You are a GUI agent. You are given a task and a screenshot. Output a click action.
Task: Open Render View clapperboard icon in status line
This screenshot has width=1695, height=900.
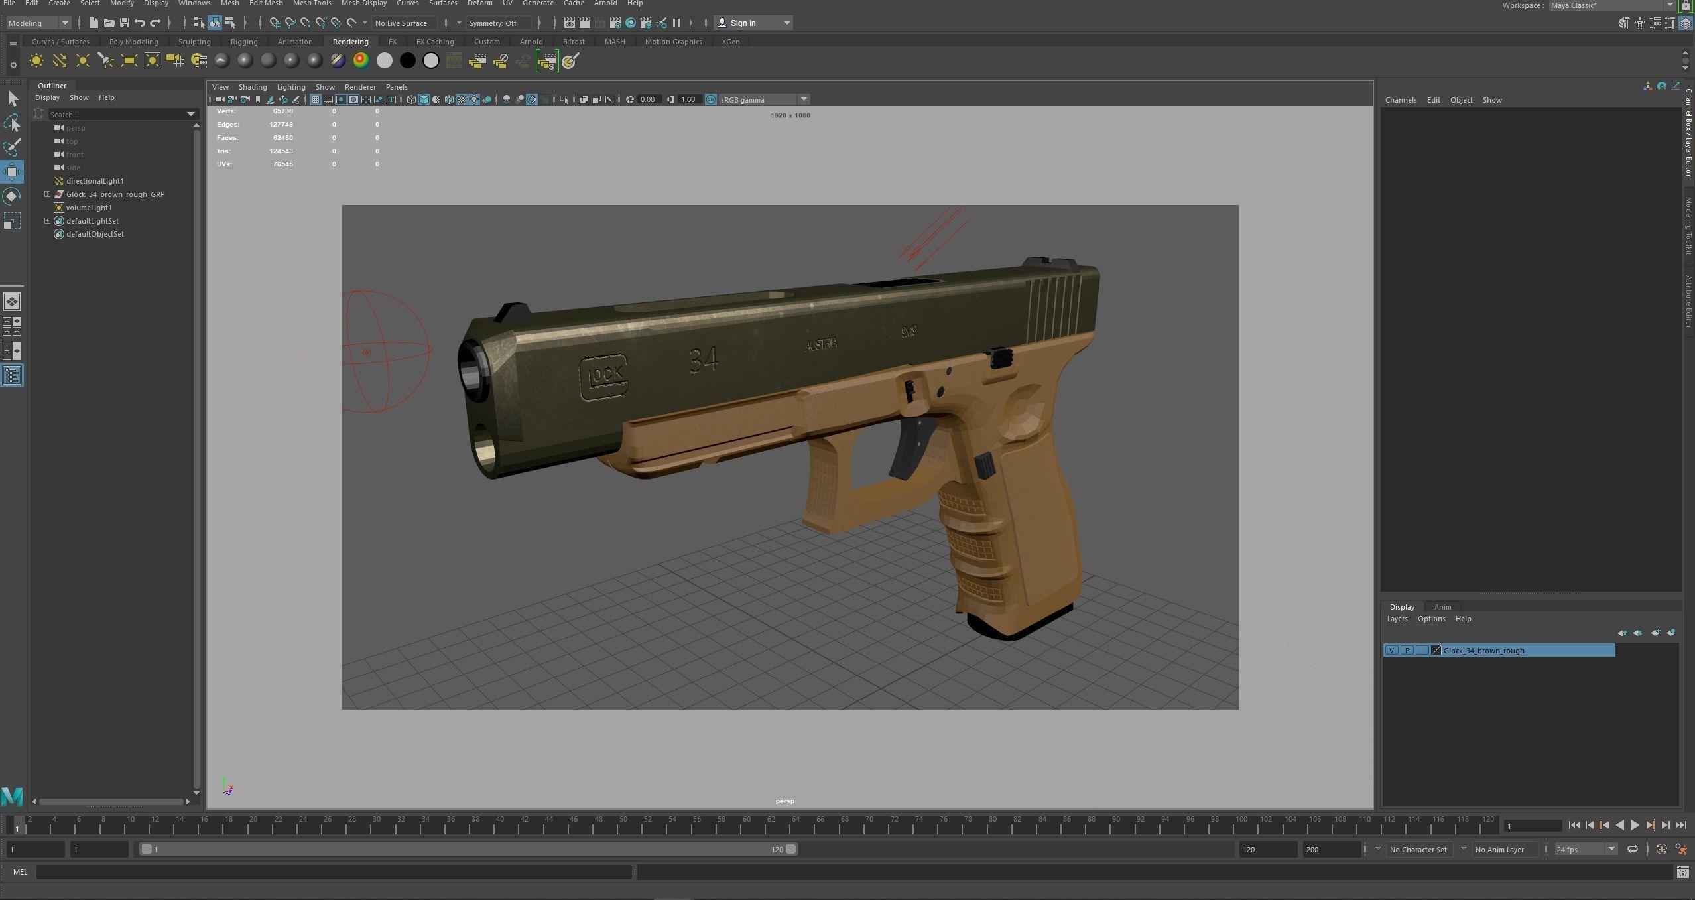tap(569, 23)
